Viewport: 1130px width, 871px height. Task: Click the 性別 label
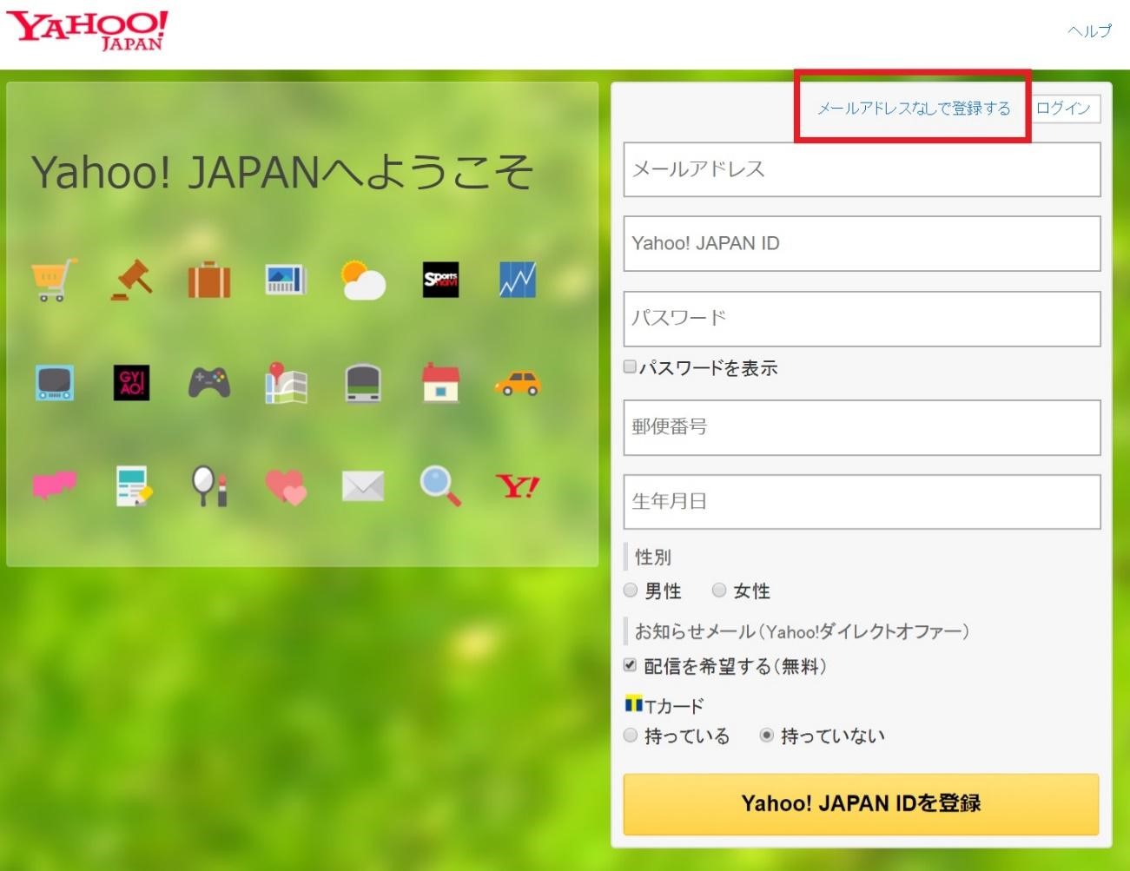point(652,557)
